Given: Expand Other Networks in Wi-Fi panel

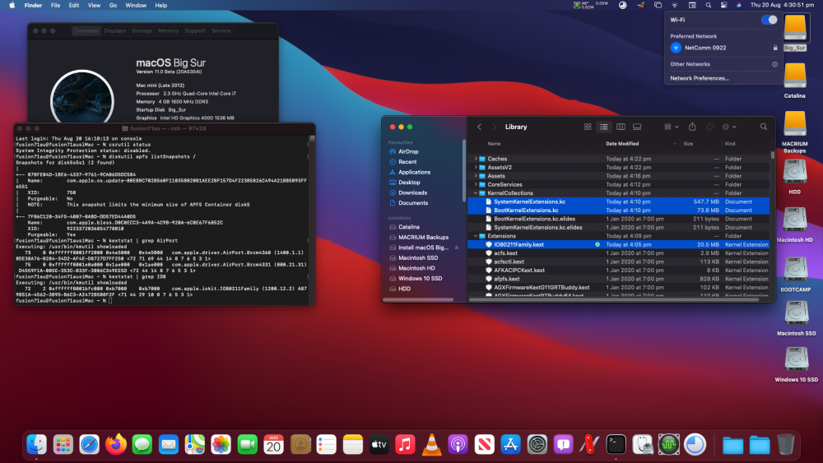Looking at the screenshot, I should tap(774, 64).
